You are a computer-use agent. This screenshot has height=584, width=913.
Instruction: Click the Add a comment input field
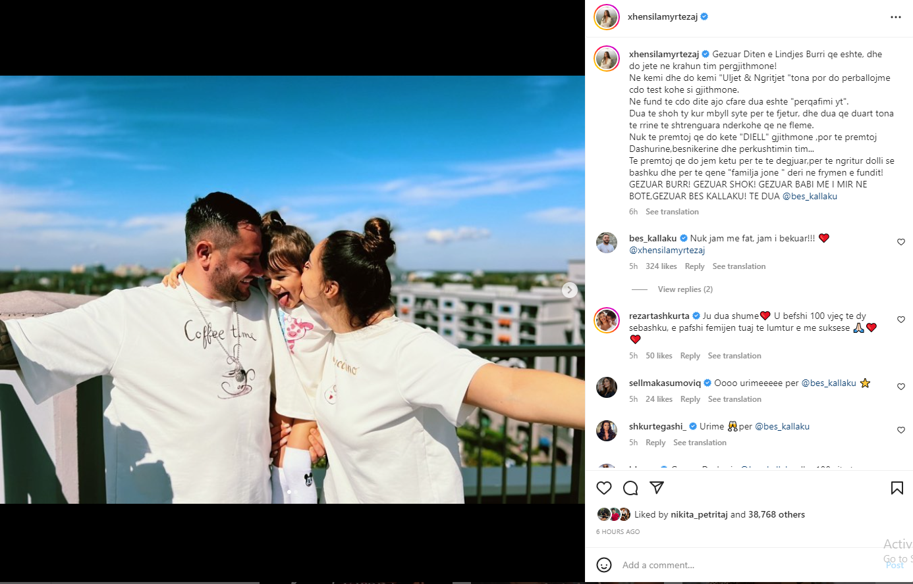click(x=744, y=565)
